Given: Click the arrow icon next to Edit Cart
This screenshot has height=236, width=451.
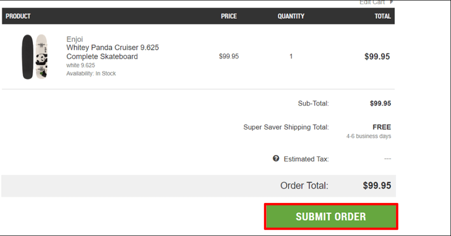Looking at the screenshot, I should (391, 2).
